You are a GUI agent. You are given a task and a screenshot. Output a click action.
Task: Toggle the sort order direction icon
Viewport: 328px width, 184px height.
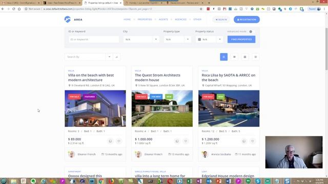pos(116,57)
